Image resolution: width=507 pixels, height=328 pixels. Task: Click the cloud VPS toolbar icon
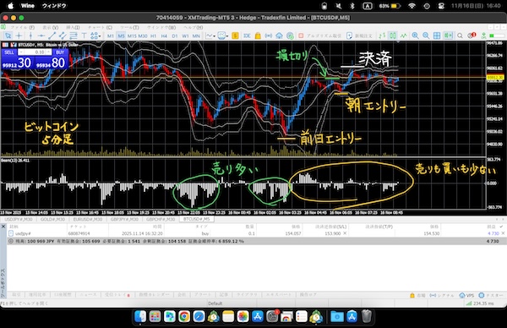[279, 36]
